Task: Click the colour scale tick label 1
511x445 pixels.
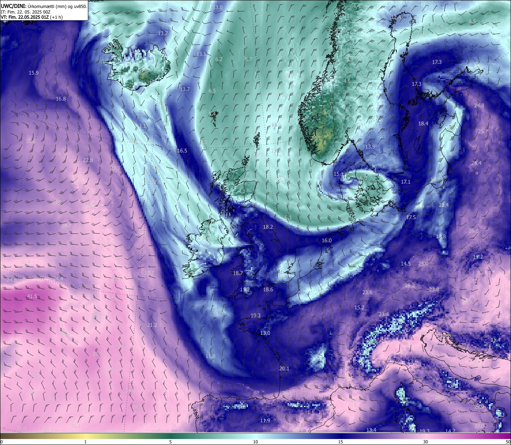Action: pyautogui.click(x=85, y=442)
